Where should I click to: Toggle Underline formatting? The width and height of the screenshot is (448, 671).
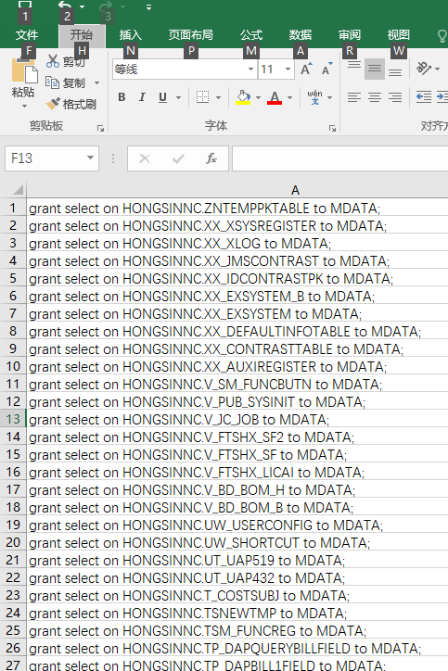tap(162, 97)
